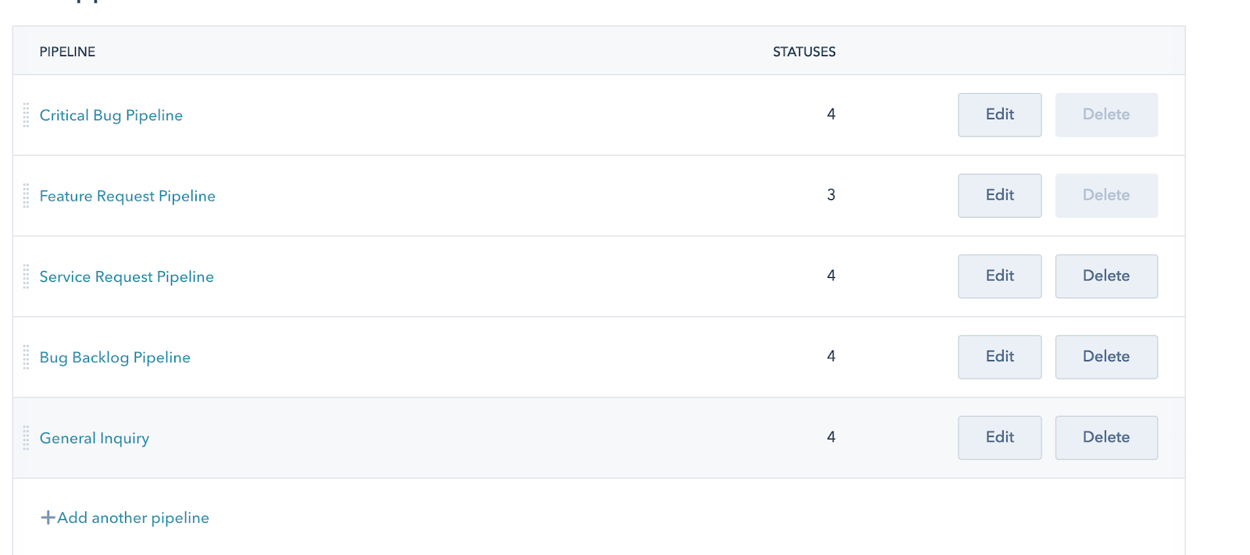The image size is (1250, 555).
Task: Open the Service Request Pipeline link
Action: 127,276
